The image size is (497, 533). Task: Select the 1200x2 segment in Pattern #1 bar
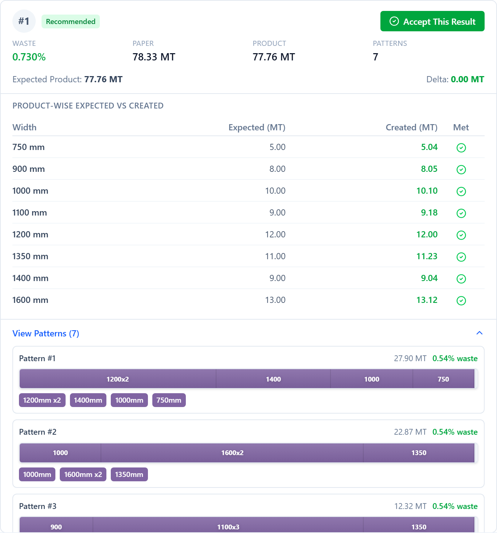coord(118,379)
